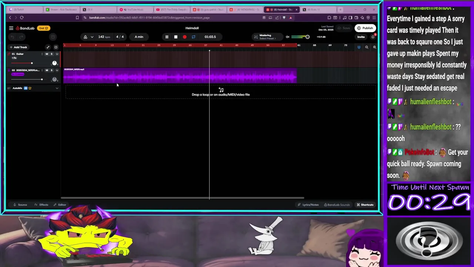
Task: Click the BandLab logo
Action: click(x=25, y=28)
